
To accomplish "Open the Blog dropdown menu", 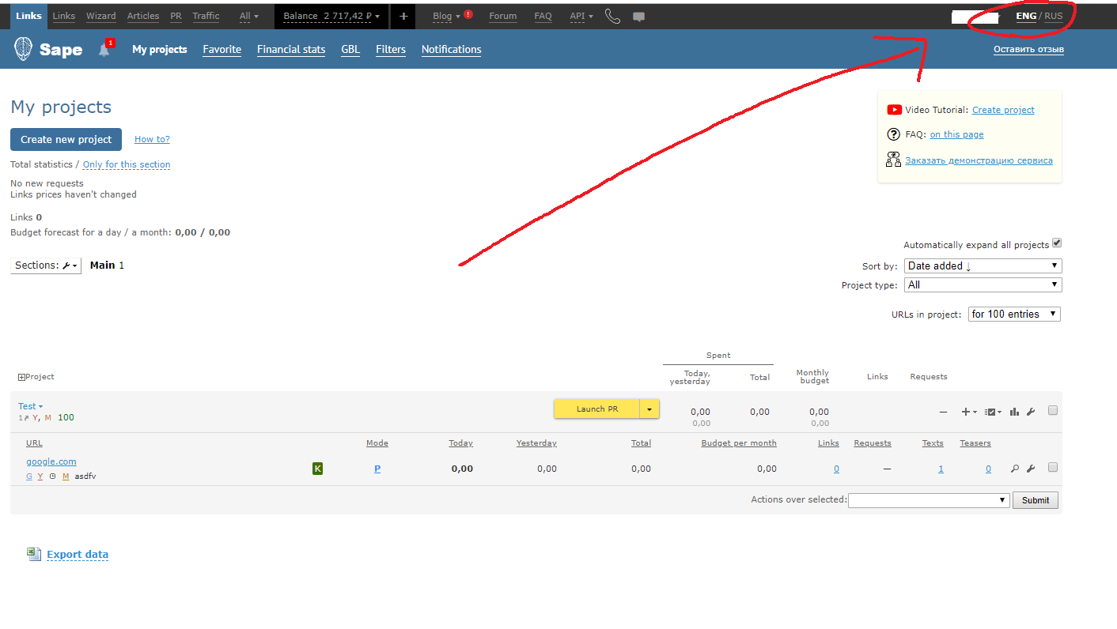I will point(446,16).
